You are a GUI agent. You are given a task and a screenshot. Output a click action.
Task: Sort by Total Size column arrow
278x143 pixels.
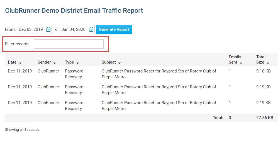click(268, 63)
